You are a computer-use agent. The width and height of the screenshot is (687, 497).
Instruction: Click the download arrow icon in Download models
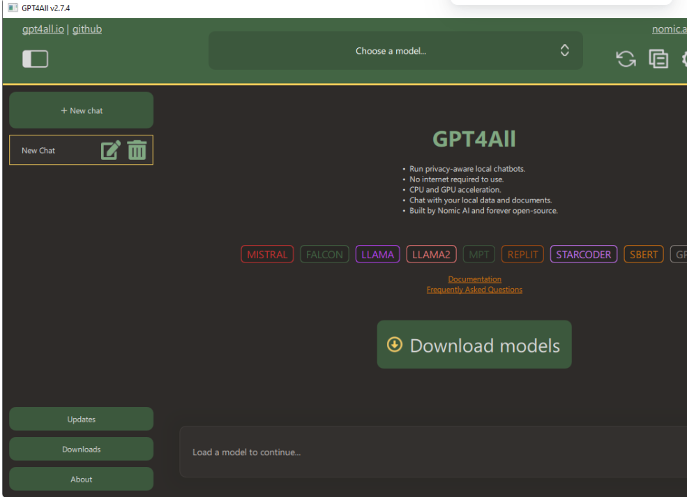coord(394,345)
